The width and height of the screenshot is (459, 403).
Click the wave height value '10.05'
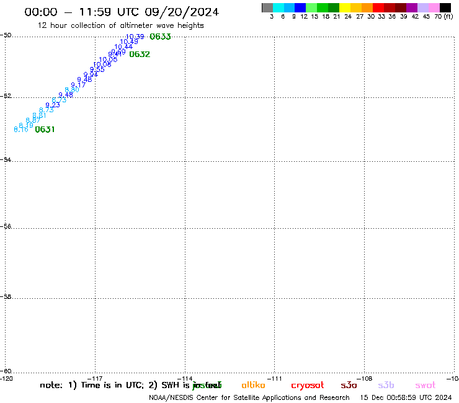click(x=108, y=60)
